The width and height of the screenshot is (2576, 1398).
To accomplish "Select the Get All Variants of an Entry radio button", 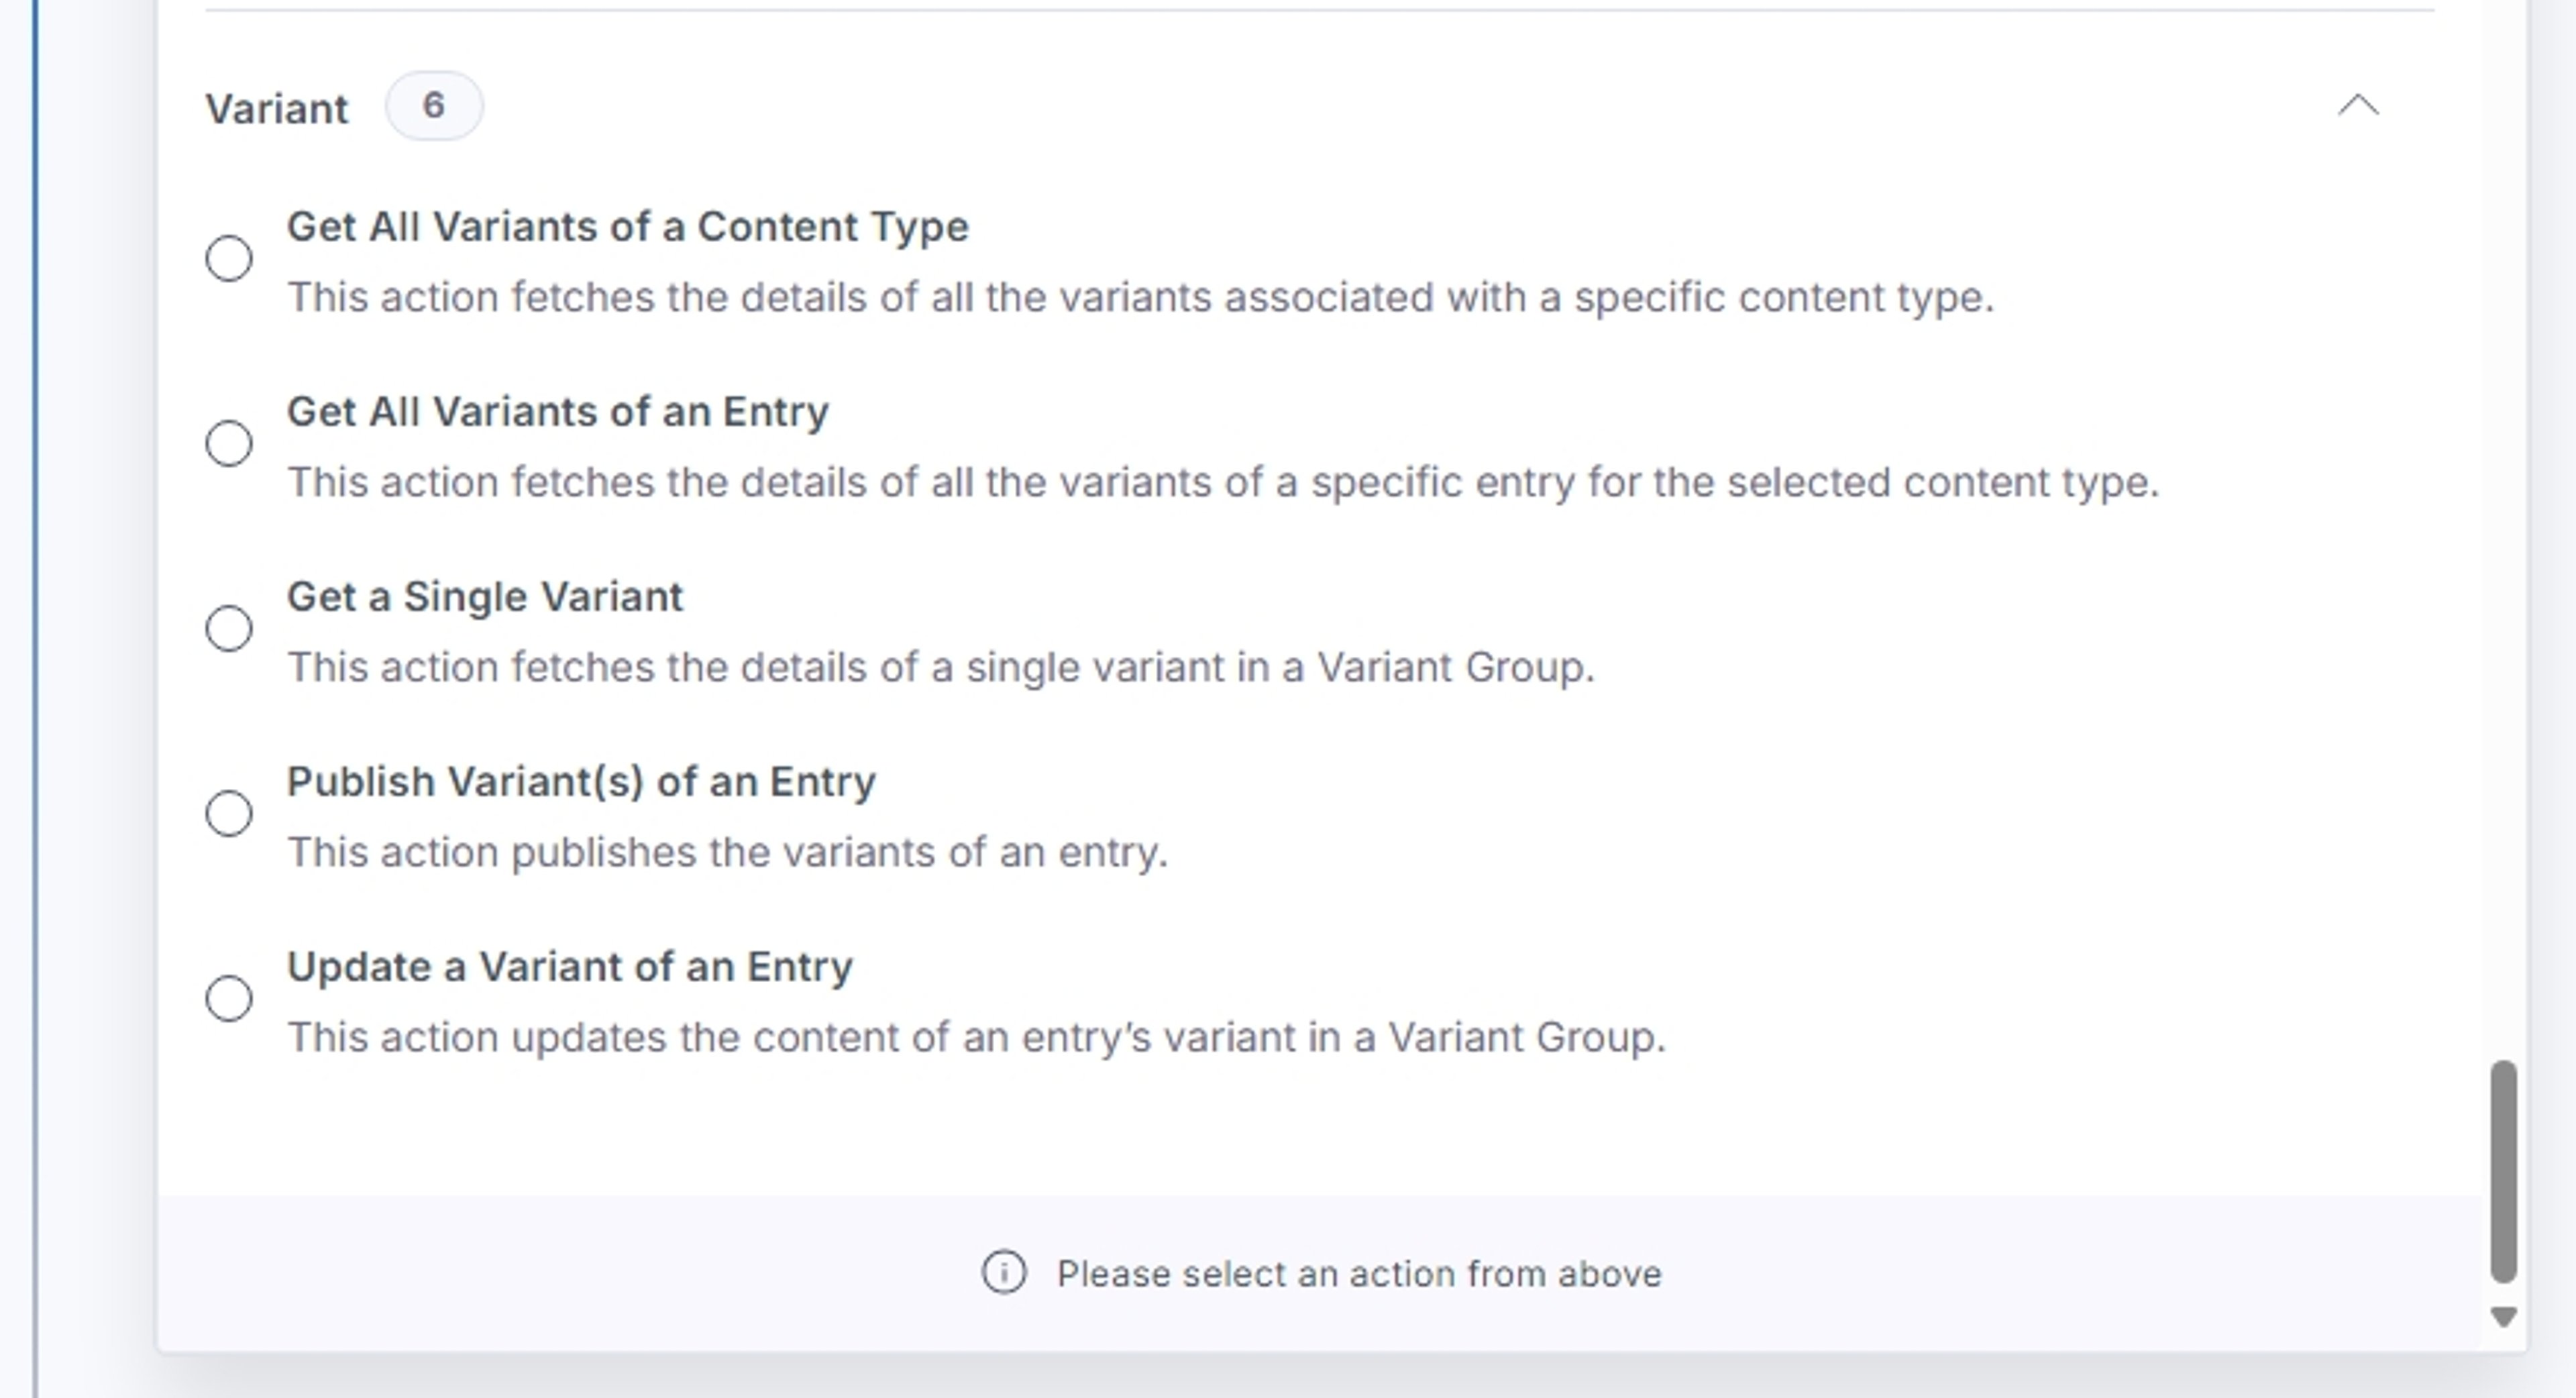I will 229,443.
